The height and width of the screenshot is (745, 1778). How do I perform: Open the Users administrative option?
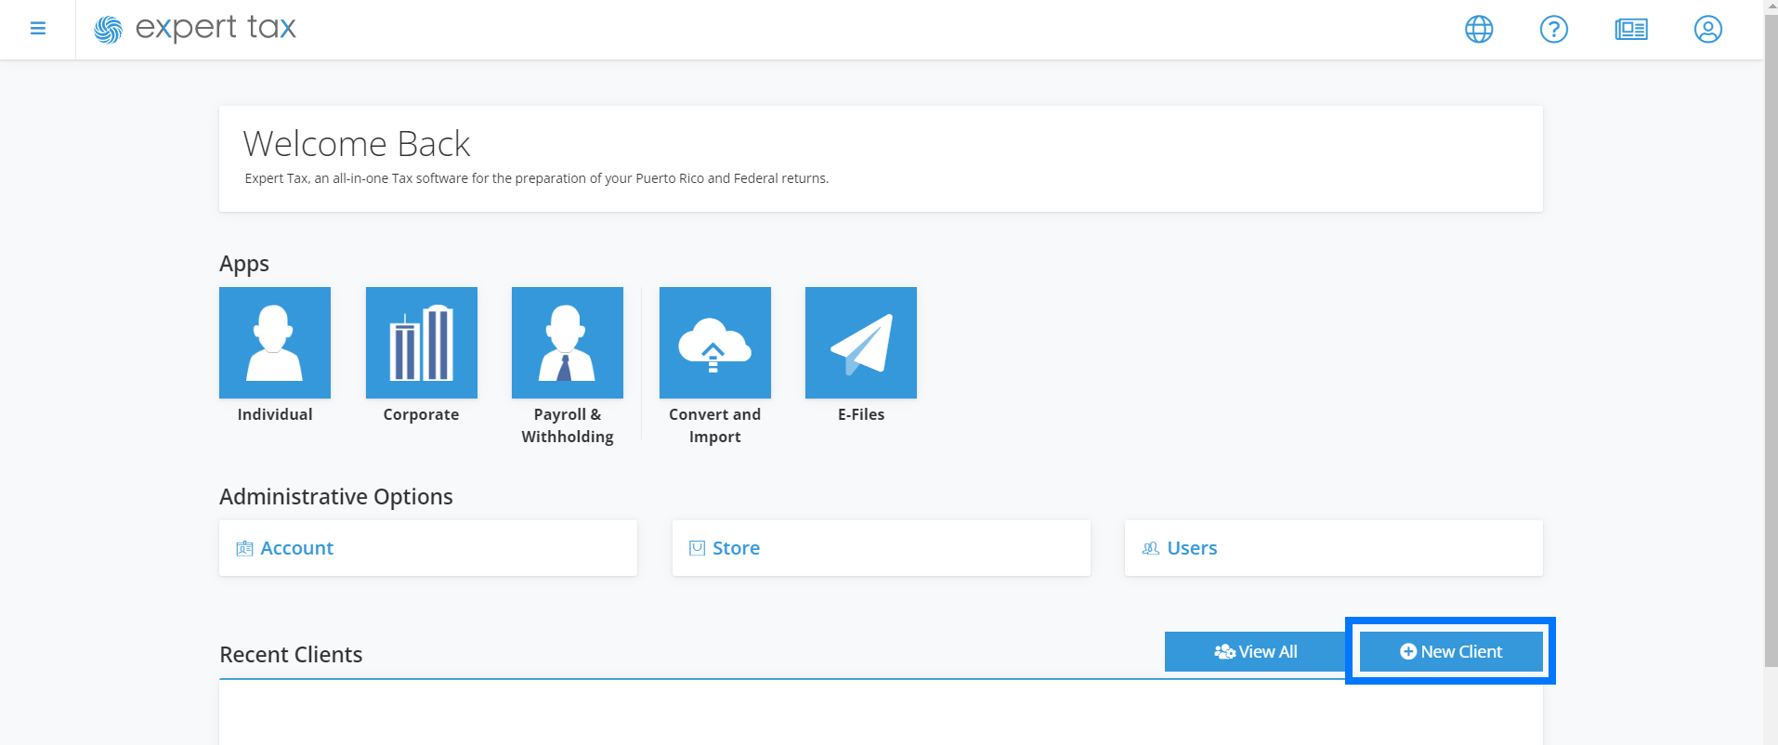coord(1334,548)
